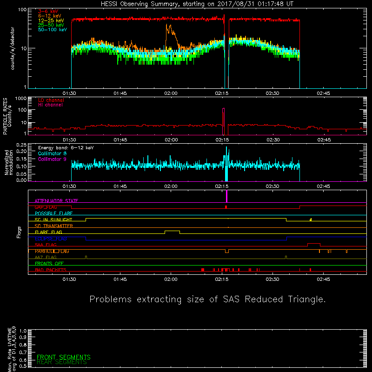Click the HESSI Observing Summary title text

tap(197, 4)
